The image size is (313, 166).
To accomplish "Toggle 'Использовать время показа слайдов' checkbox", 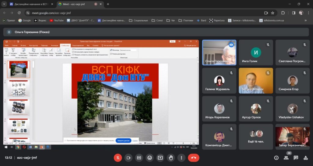I will point(73,52).
